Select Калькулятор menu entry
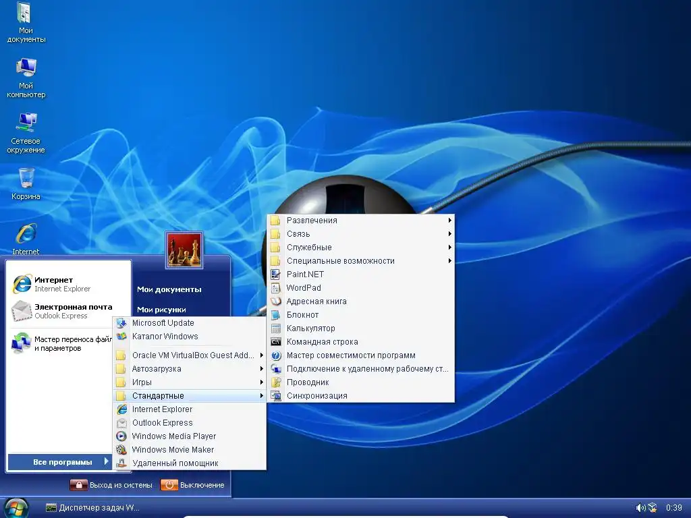This screenshot has width=691, height=518. point(361,328)
